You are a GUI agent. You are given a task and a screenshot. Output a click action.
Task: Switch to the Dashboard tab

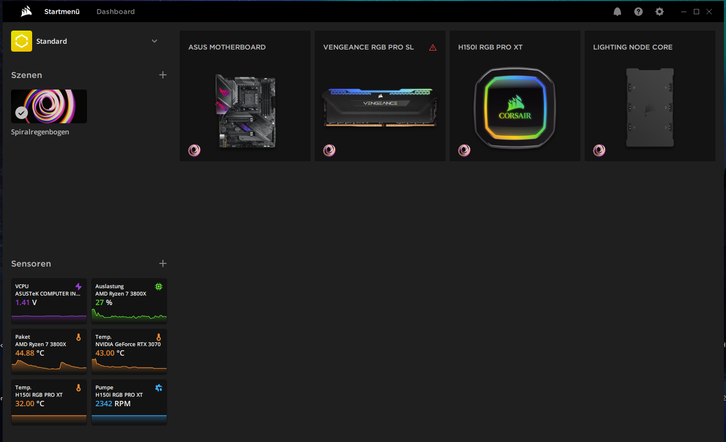[115, 12]
